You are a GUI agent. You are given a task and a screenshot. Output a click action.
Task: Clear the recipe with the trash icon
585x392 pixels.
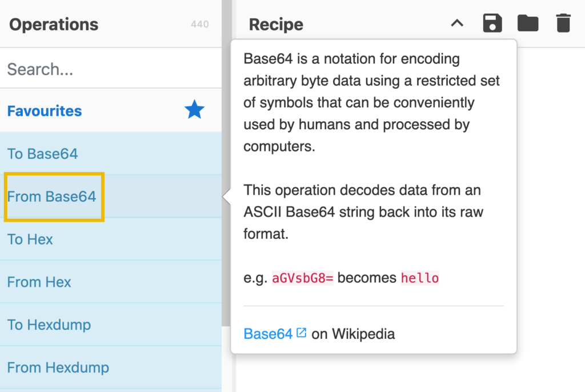[563, 23]
